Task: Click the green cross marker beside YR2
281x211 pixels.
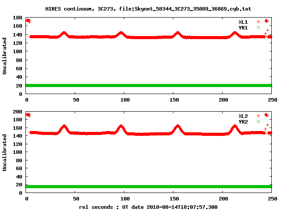Action: tap(258, 121)
